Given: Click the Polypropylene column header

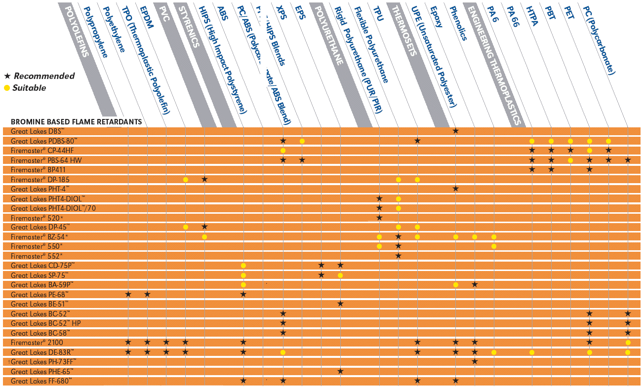Looking at the screenshot, I should click(95, 33).
